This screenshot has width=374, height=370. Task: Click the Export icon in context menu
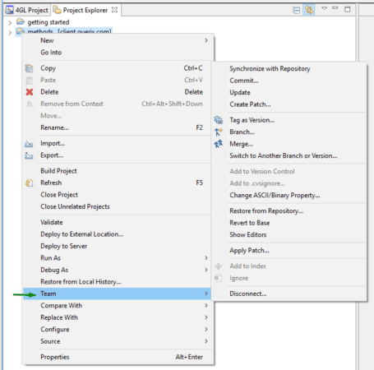point(29,155)
